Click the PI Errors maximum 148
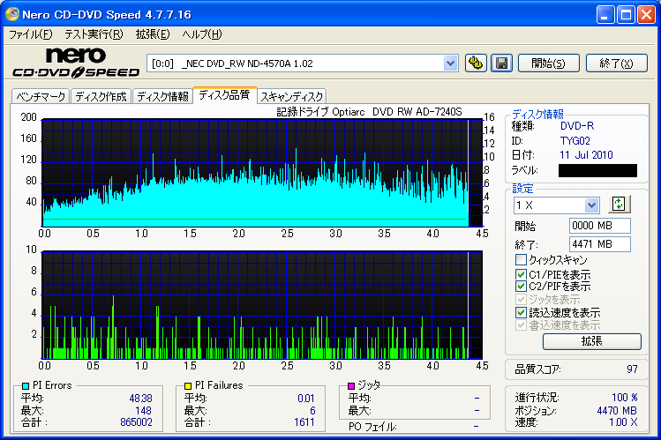The height and width of the screenshot is (440, 661). (143, 411)
